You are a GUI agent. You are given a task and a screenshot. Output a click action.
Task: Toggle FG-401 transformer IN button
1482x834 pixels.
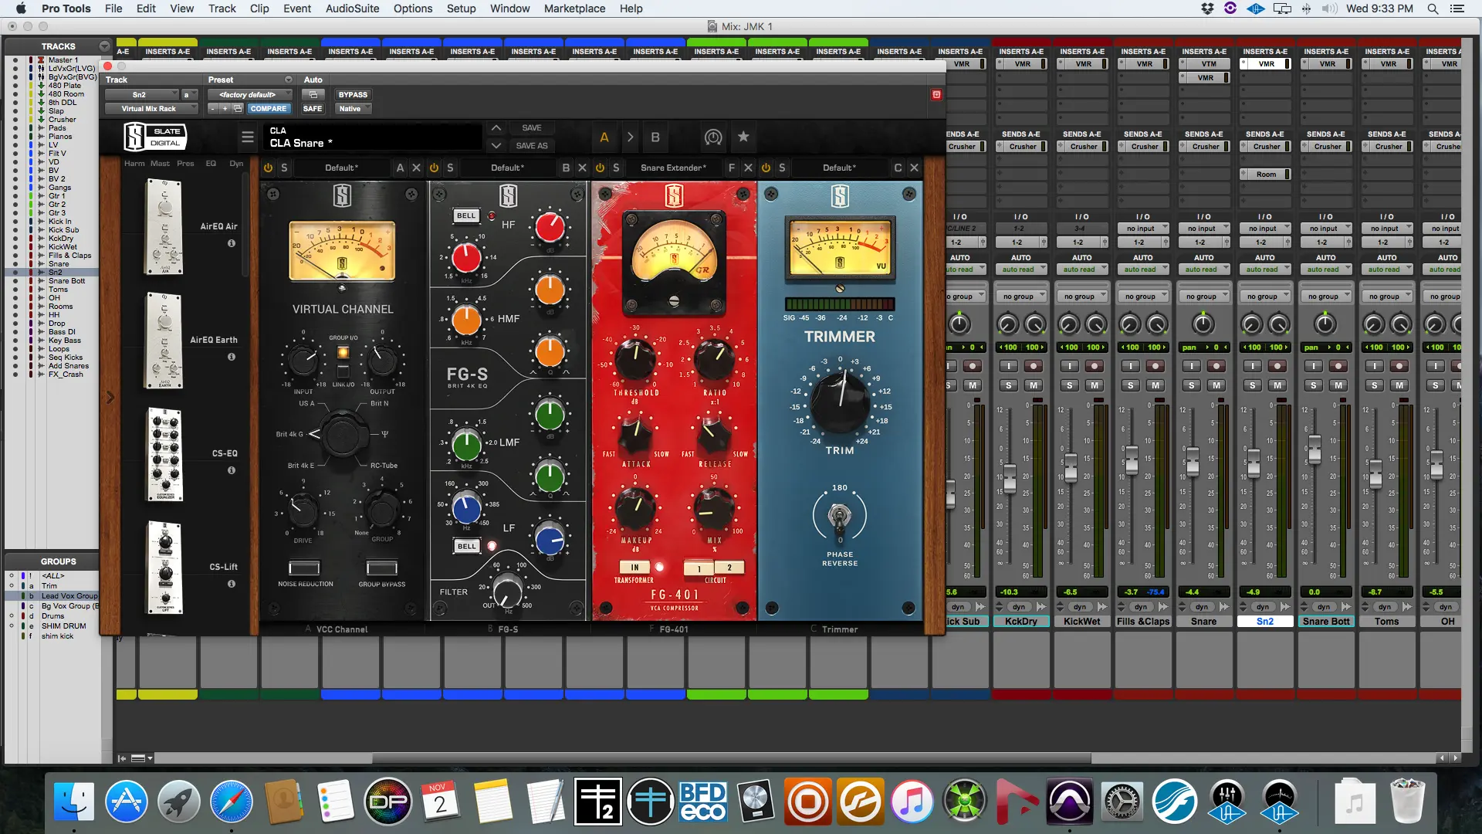click(x=634, y=567)
